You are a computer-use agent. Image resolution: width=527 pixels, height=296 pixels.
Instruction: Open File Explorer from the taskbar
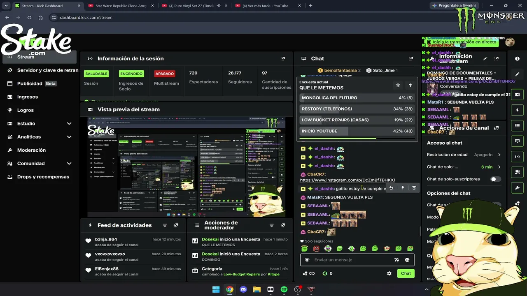point(257,289)
